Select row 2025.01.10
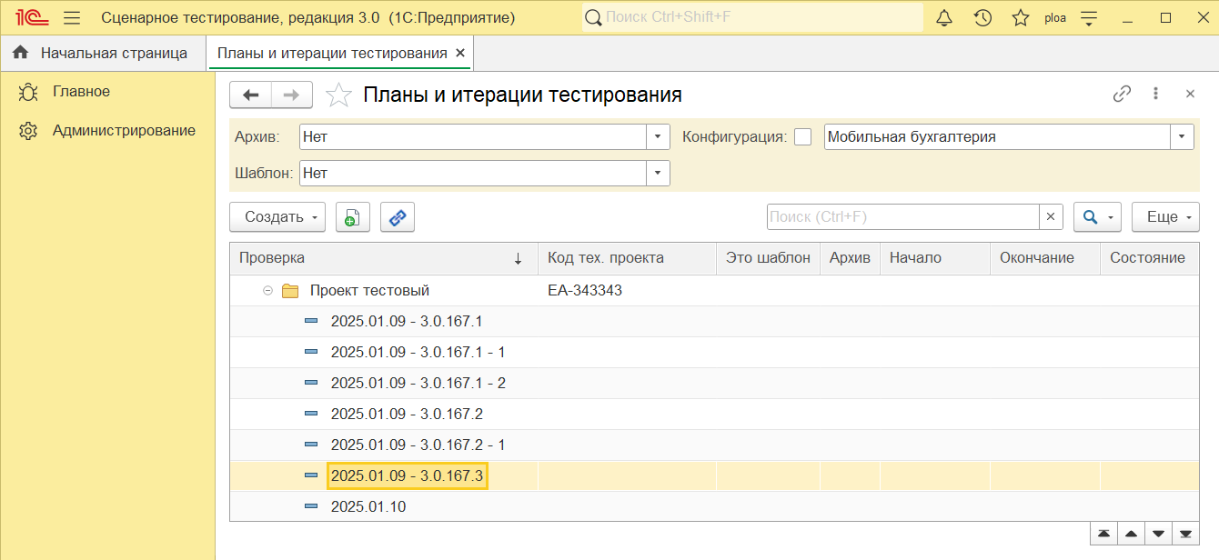 (x=713, y=507)
